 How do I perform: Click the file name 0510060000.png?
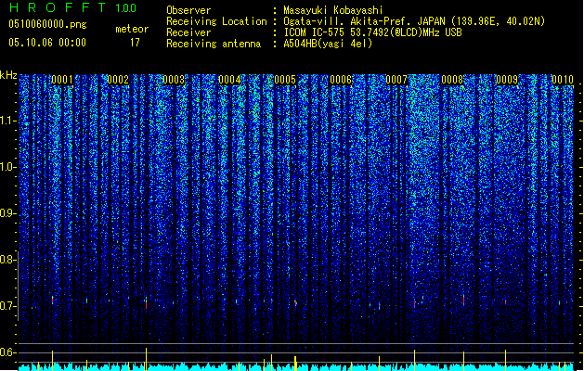[x=47, y=24]
